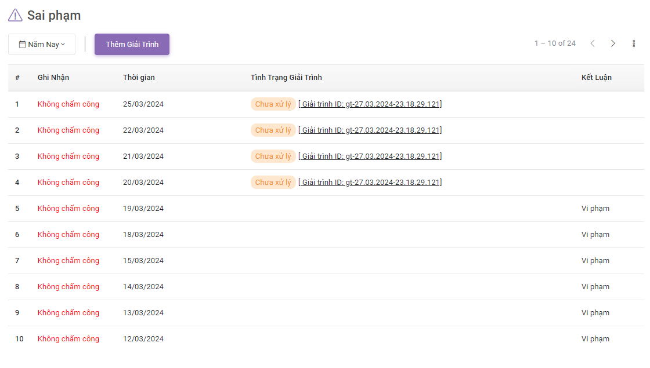Click the Thêm Giải Trình button

click(x=132, y=45)
